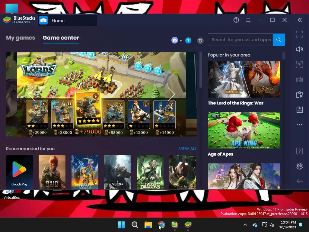Toggle the mouse cursor lock icon
This screenshot has height=232, width=309.
point(300,64)
